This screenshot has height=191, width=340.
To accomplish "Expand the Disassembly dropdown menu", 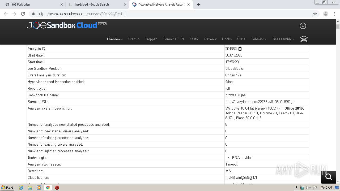I will tap(283, 39).
